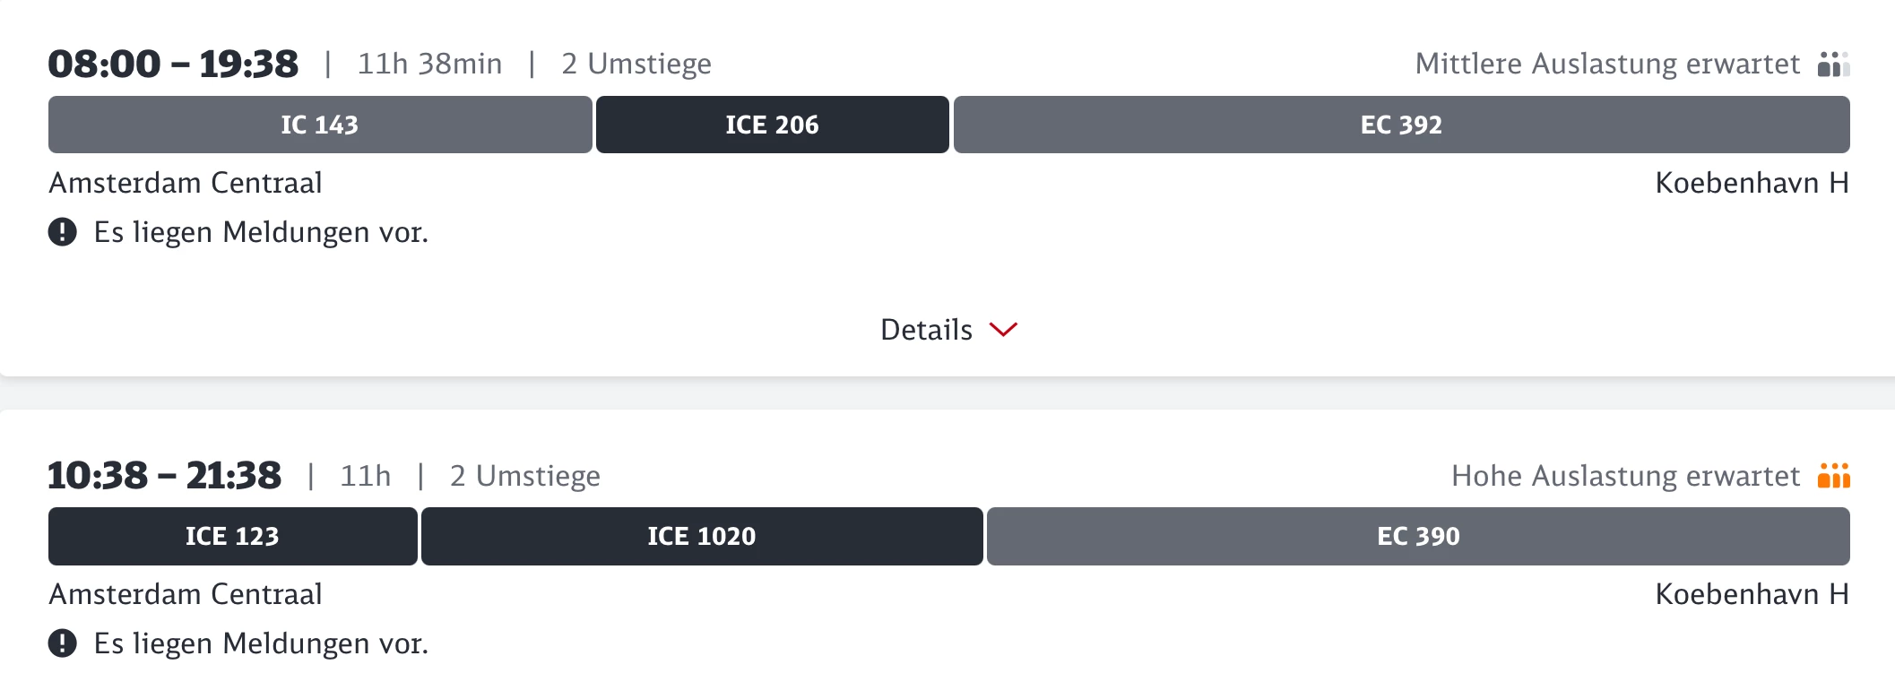Select the ICE 123 train segment
Image resolution: width=1895 pixels, height=699 pixels.
(232, 536)
